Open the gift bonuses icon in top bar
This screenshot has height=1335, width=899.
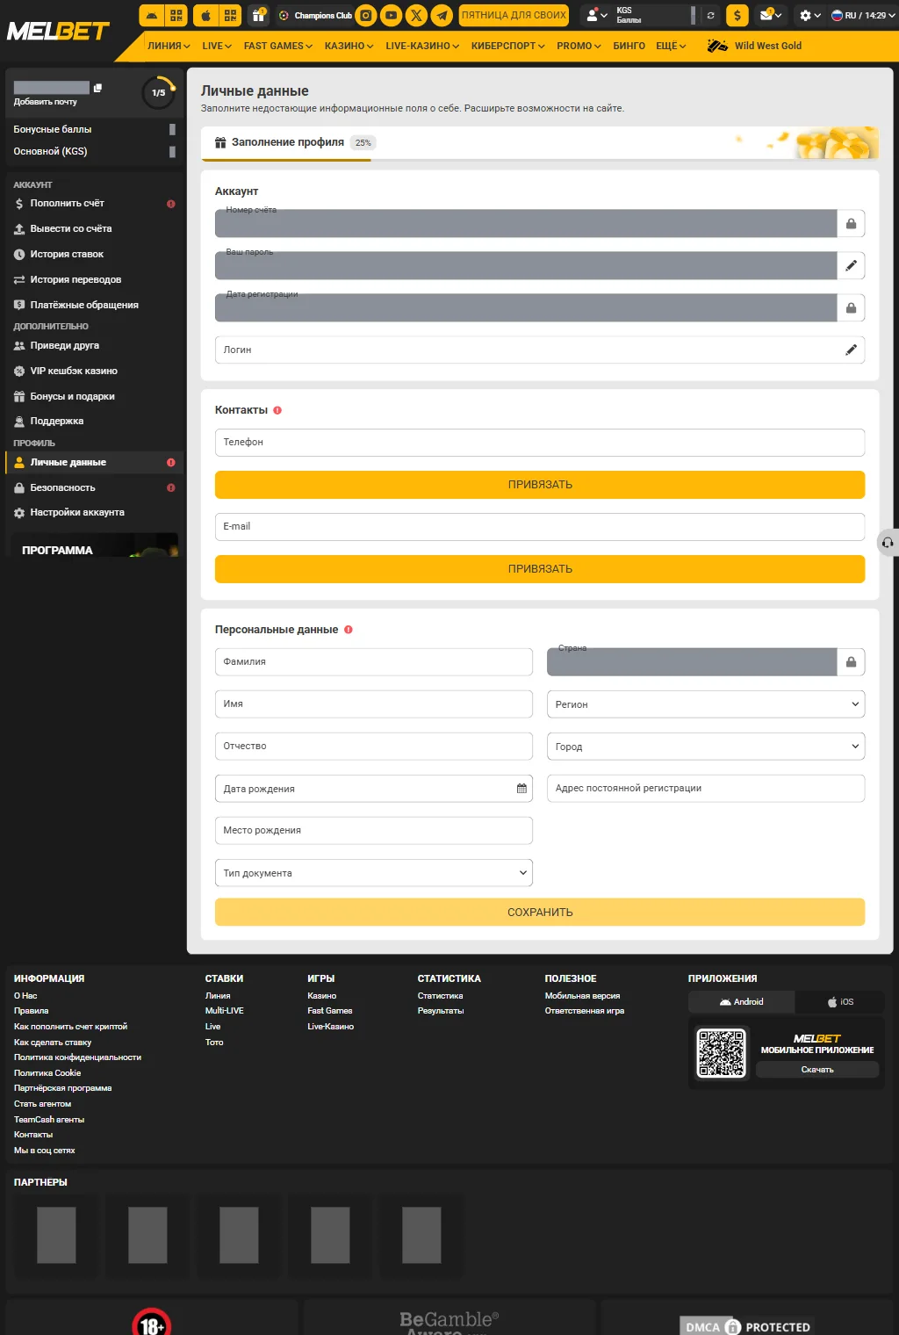[x=258, y=15]
